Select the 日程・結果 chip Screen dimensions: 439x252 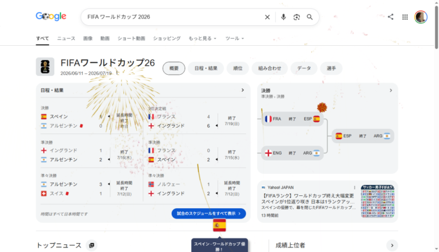tap(206, 68)
